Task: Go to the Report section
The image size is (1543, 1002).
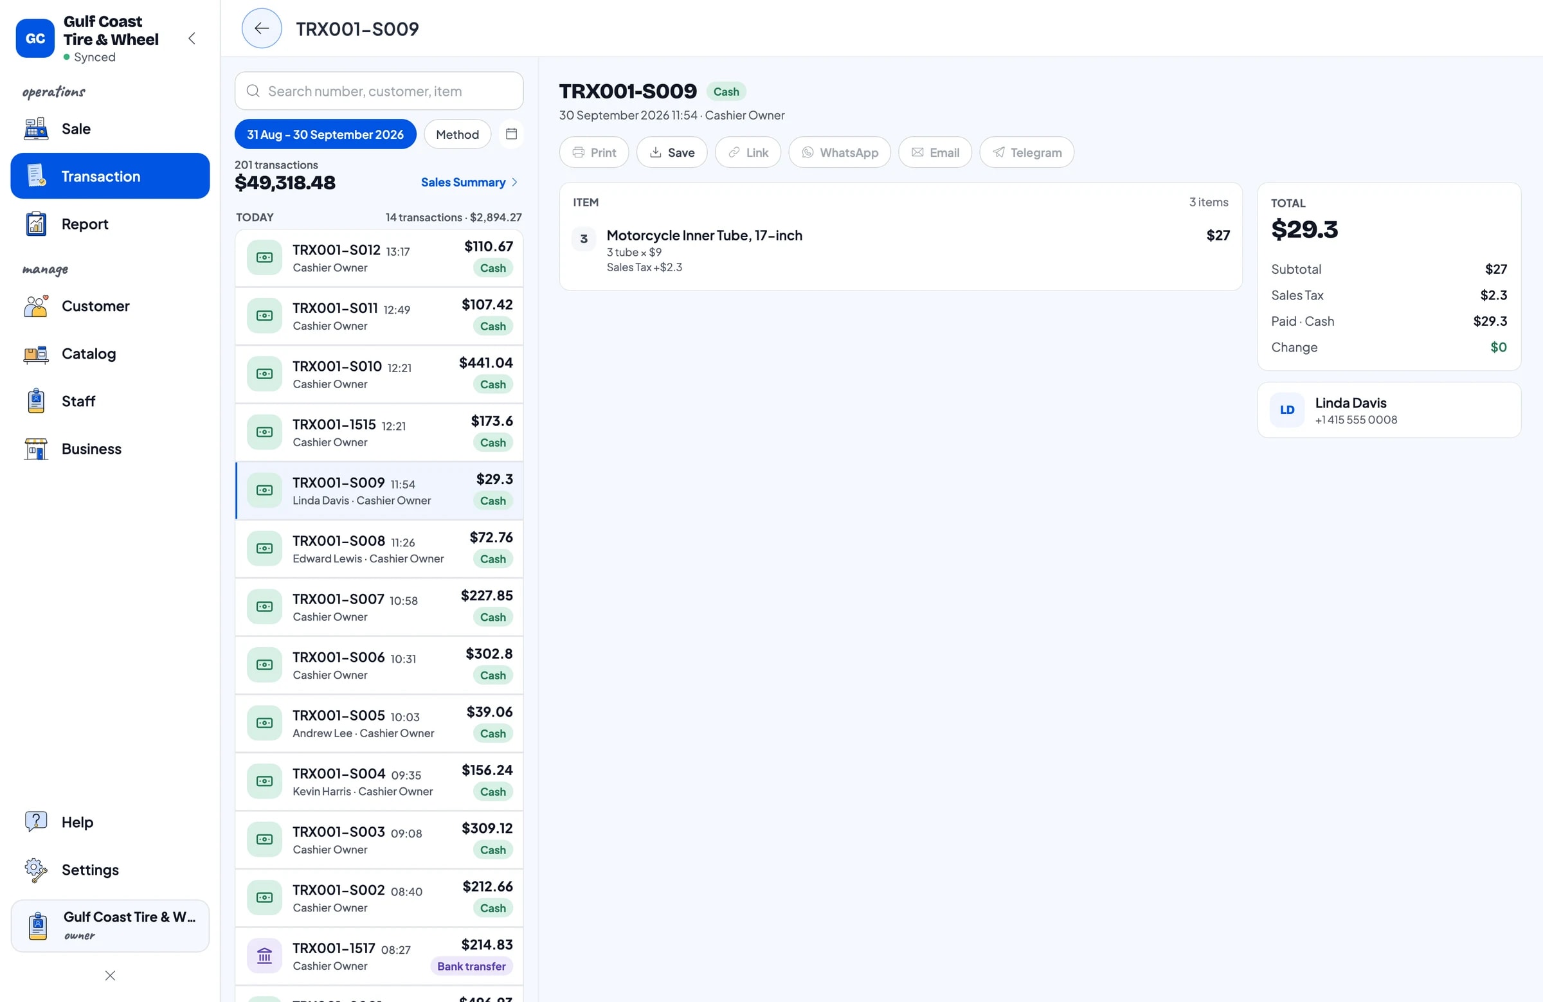Action: tap(110, 224)
